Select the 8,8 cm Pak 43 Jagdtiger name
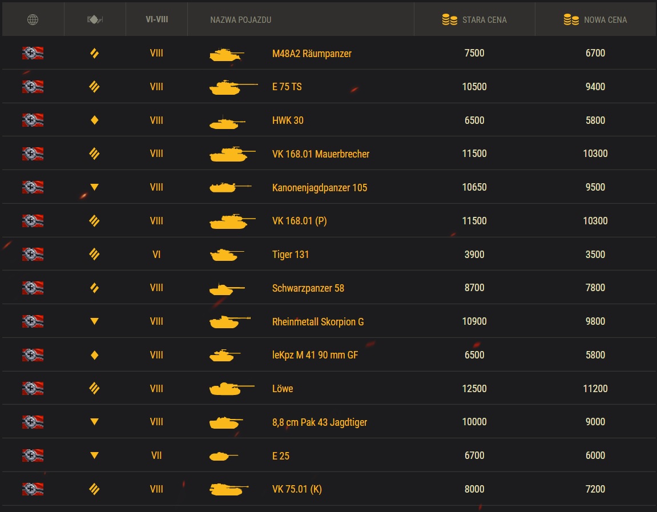The image size is (657, 512). click(320, 422)
